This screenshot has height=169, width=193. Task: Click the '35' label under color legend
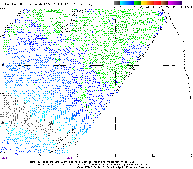coord(161,7)
